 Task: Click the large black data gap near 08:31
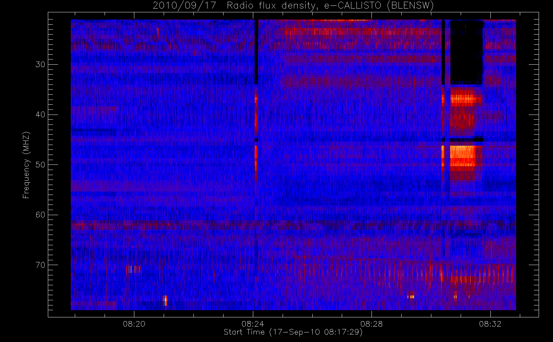coord(466,53)
